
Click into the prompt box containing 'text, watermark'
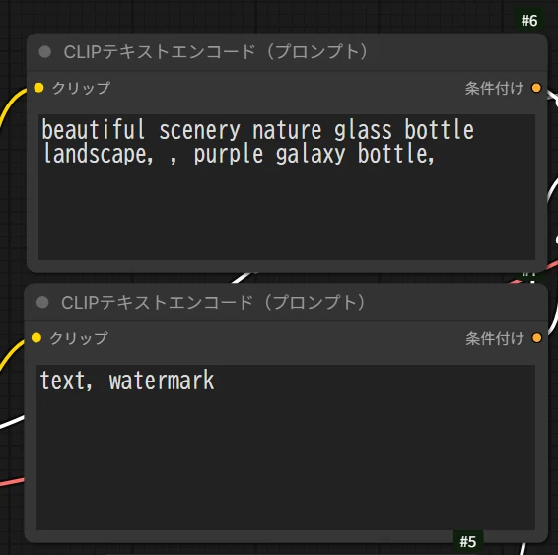click(x=286, y=448)
